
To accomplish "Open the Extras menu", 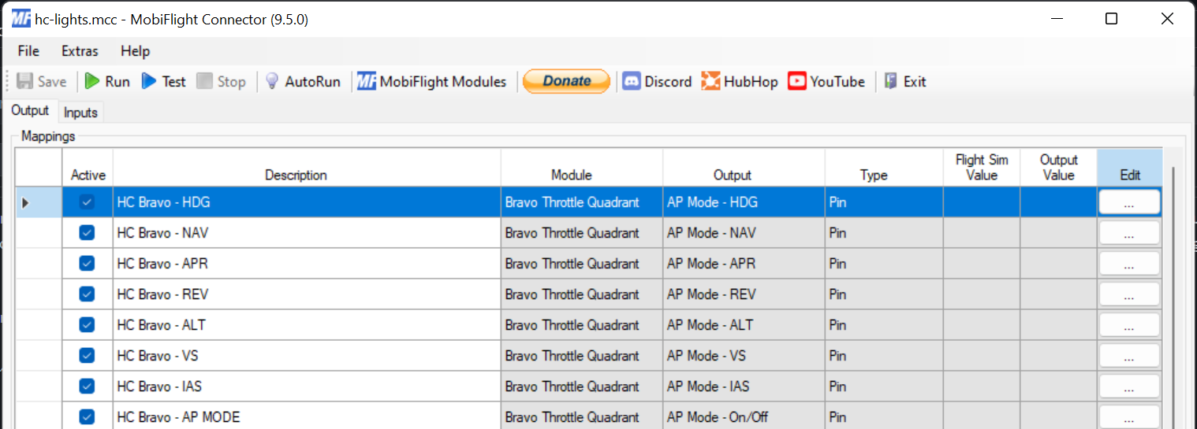I will [x=80, y=51].
